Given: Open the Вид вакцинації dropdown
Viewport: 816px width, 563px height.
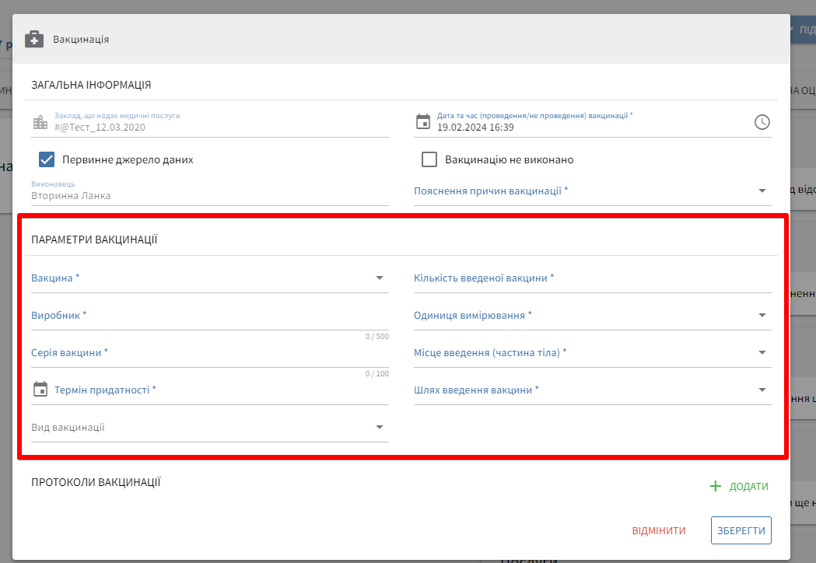Looking at the screenshot, I should 379,427.
